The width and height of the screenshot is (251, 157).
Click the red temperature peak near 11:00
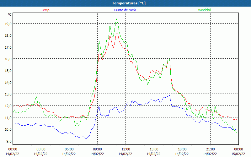click(x=116, y=33)
